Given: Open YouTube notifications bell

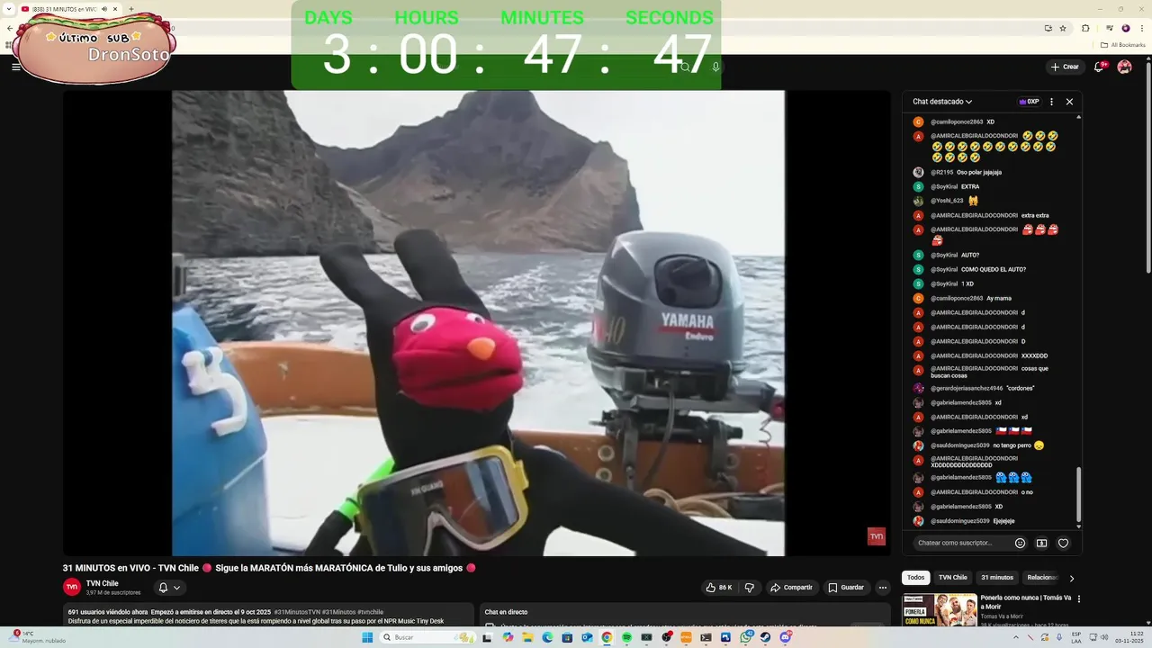Looking at the screenshot, I should point(1099,67).
